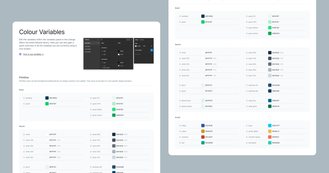The image size is (329, 173).
Task: Click the Colour Variables page title
Action: click(42, 32)
